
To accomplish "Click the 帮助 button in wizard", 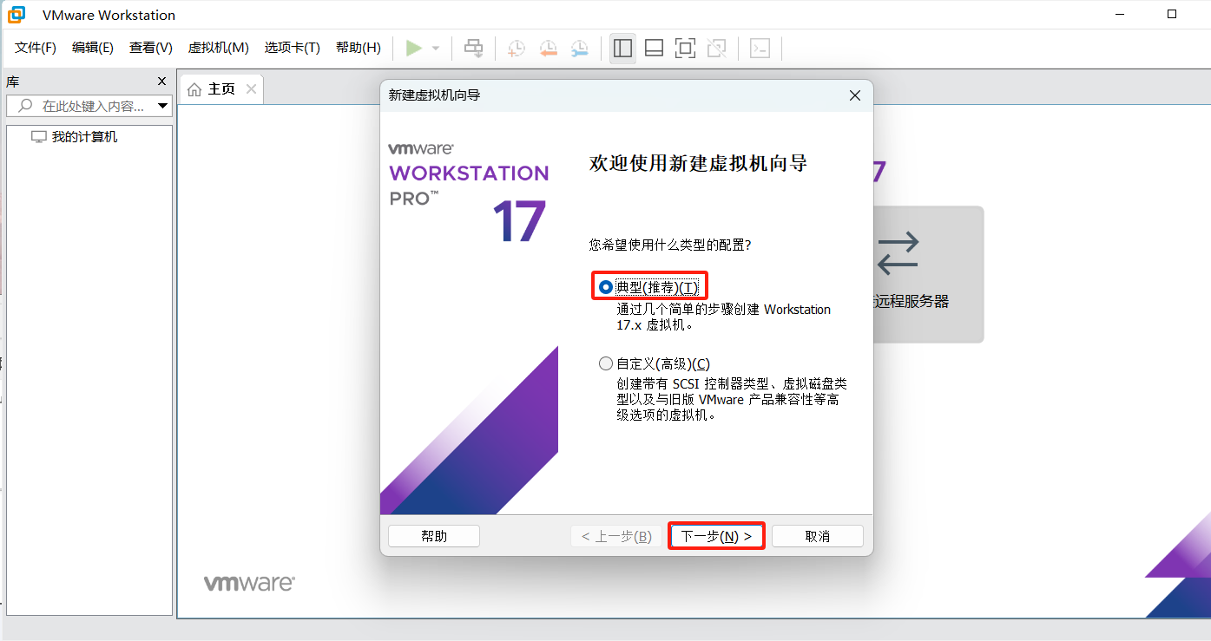I will click(x=434, y=536).
